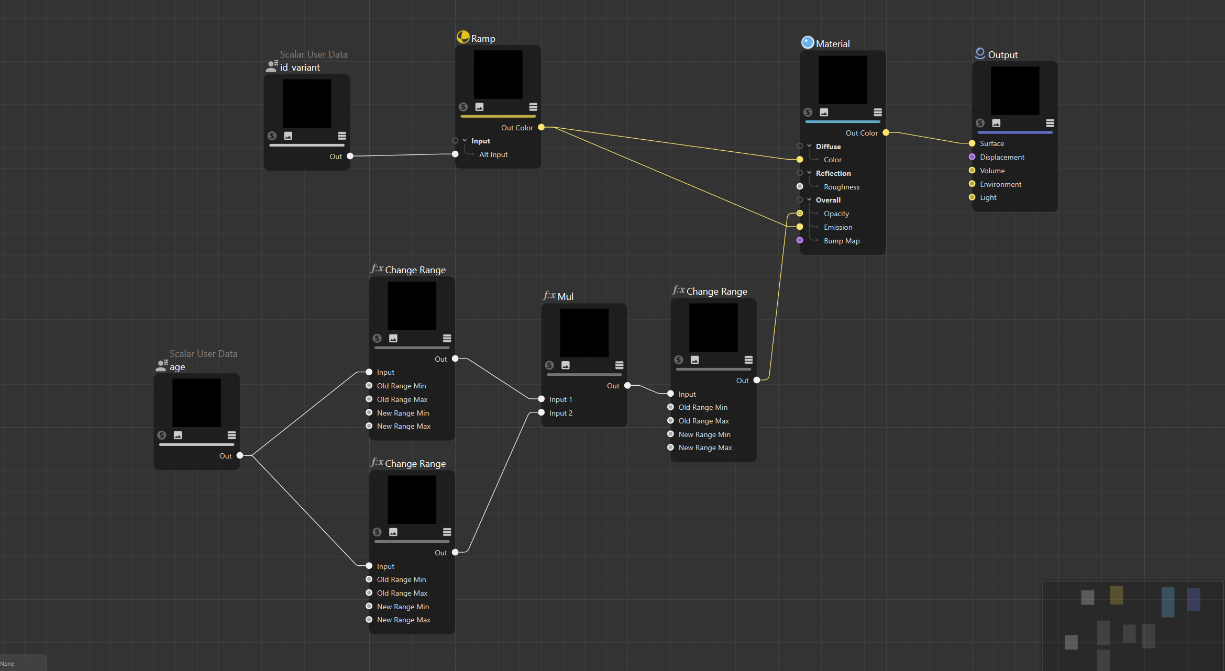Click the Out port on age node

click(240, 455)
